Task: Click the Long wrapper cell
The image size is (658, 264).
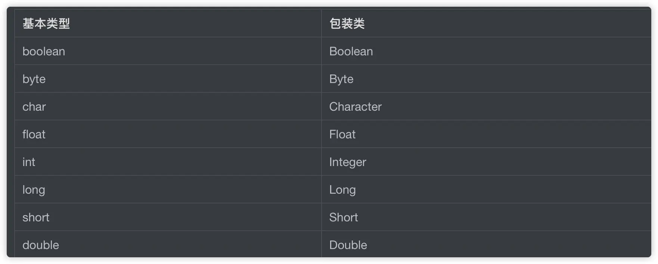Action: point(342,190)
